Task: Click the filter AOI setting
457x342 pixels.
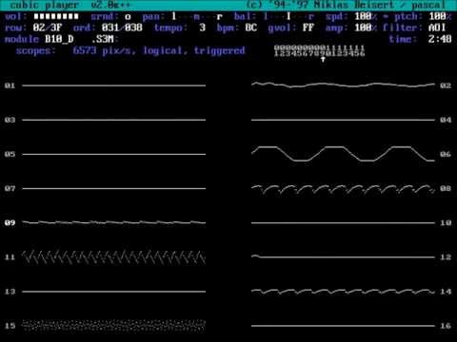Action: [437, 28]
